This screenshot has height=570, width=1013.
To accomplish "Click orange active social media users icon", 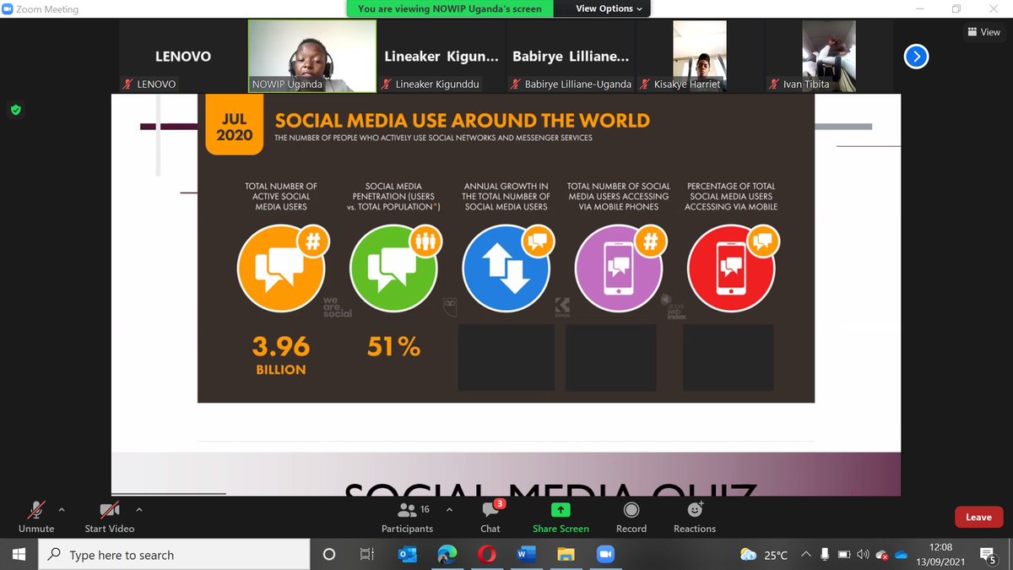I will [281, 269].
